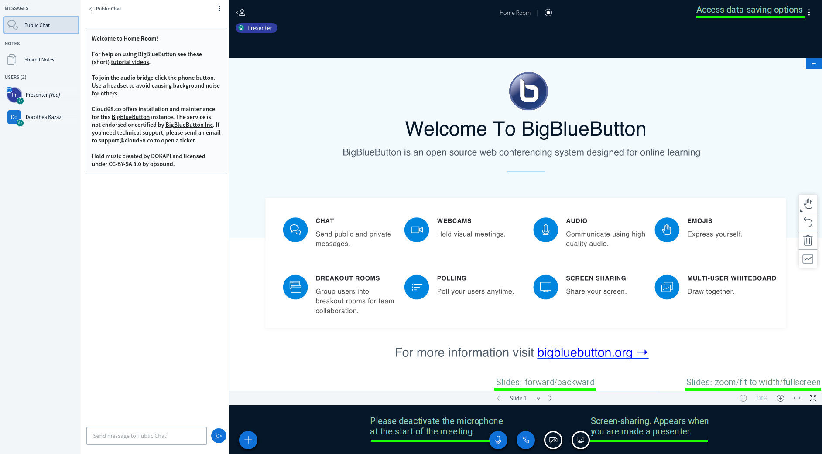822x454 pixels.
Task: Open the Public Chat conversation
Action: point(41,25)
